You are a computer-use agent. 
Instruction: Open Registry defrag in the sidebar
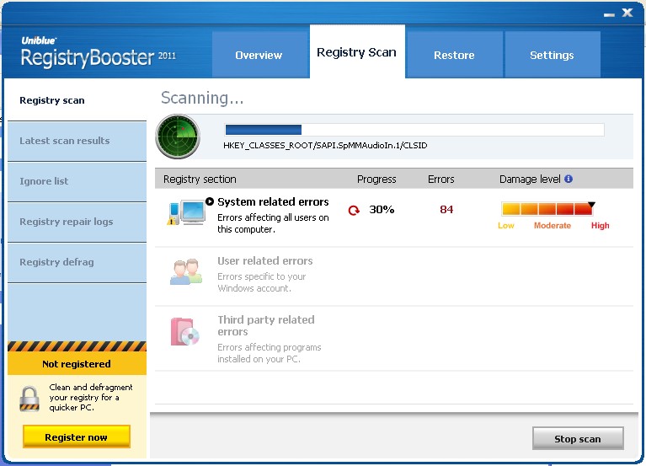coord(77,262)
